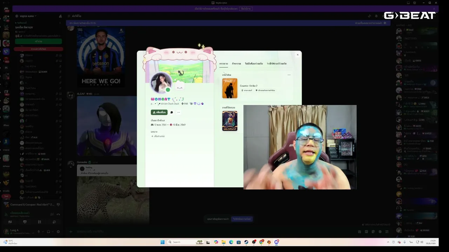
Task: Send a message to WOMBAT via chat bubble icon
Action: [x=172, y=112]
